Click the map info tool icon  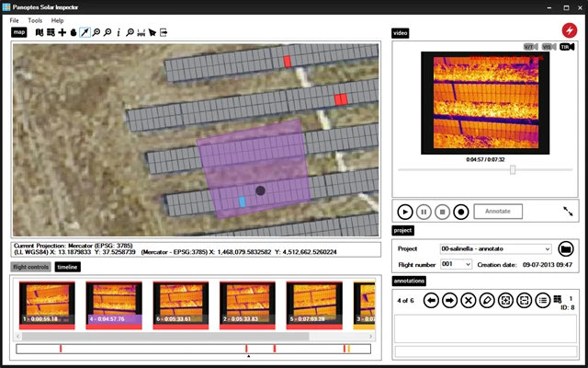(119, 32)
